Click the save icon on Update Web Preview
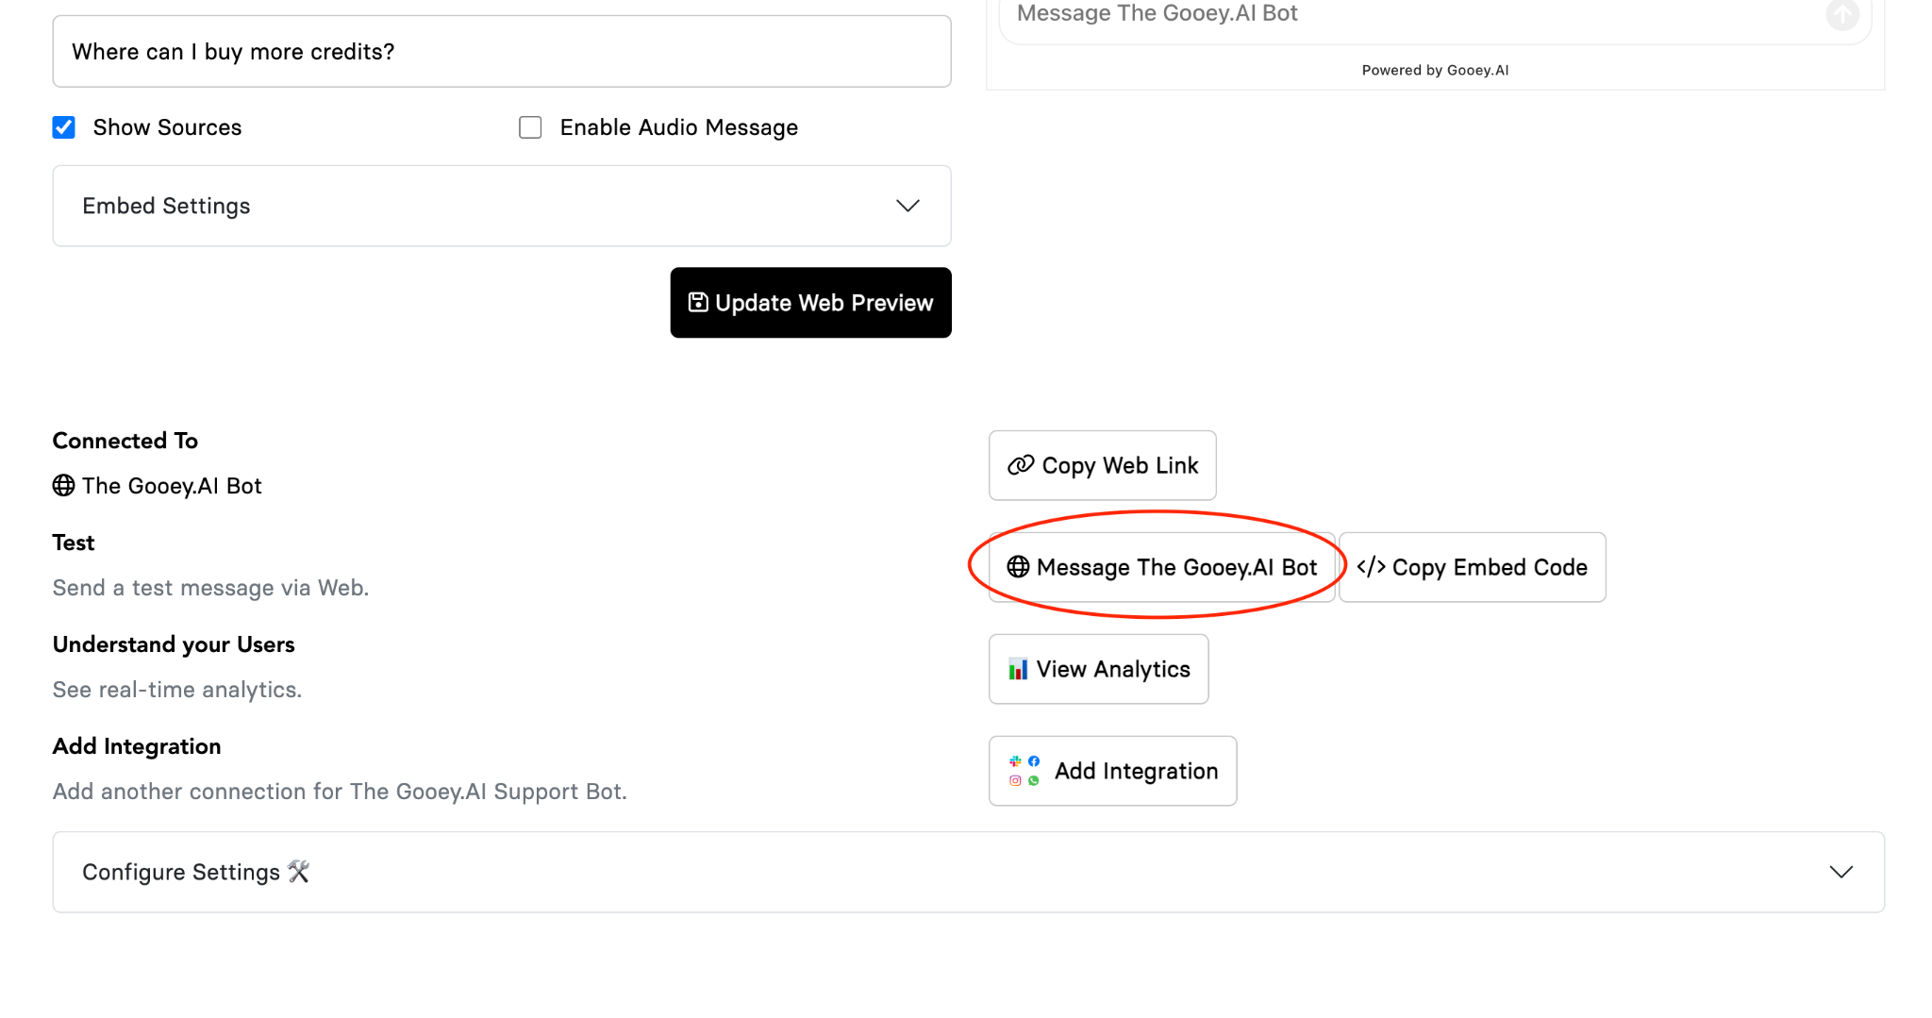The height and width of the screenshot is (1018, 1932). pos(698,302)
